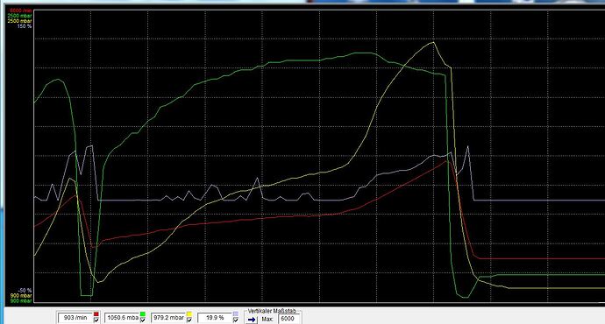Click the -50 % lower axis label

coord(25,290)
